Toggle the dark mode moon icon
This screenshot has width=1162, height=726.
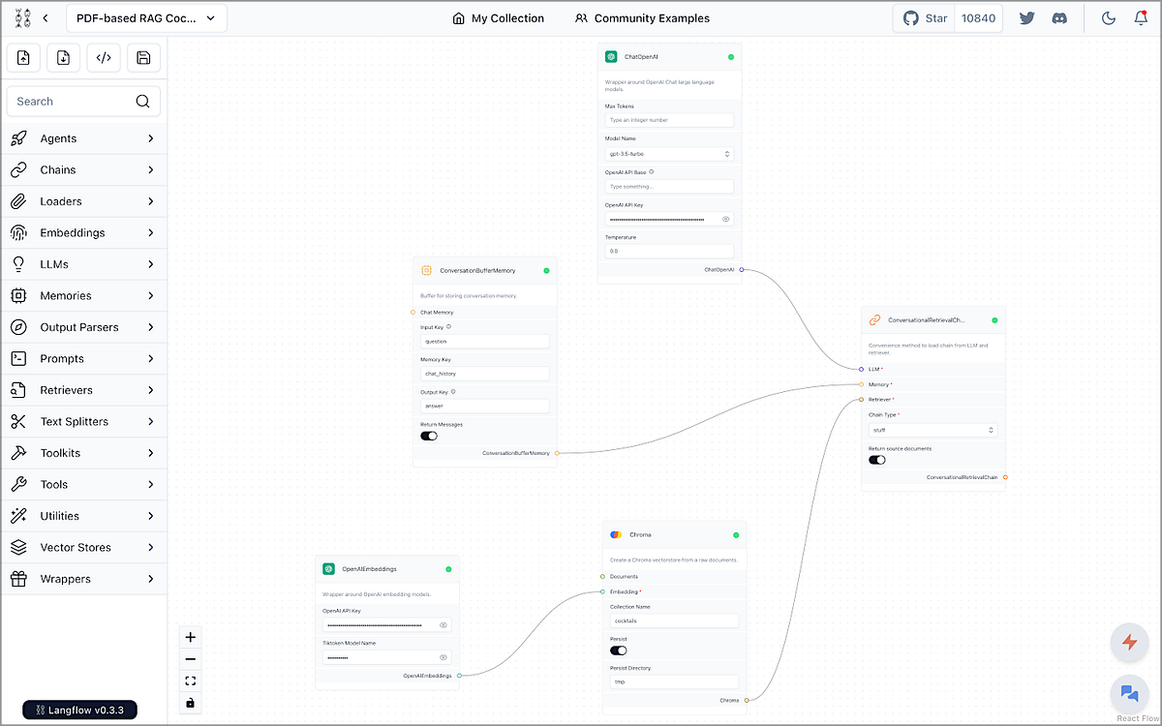pyautogui.click(x=1108, y=17)
